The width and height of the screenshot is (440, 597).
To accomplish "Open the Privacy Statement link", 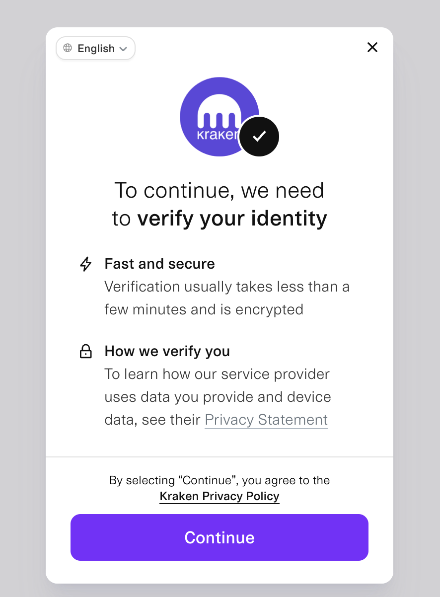I will 266,420.
